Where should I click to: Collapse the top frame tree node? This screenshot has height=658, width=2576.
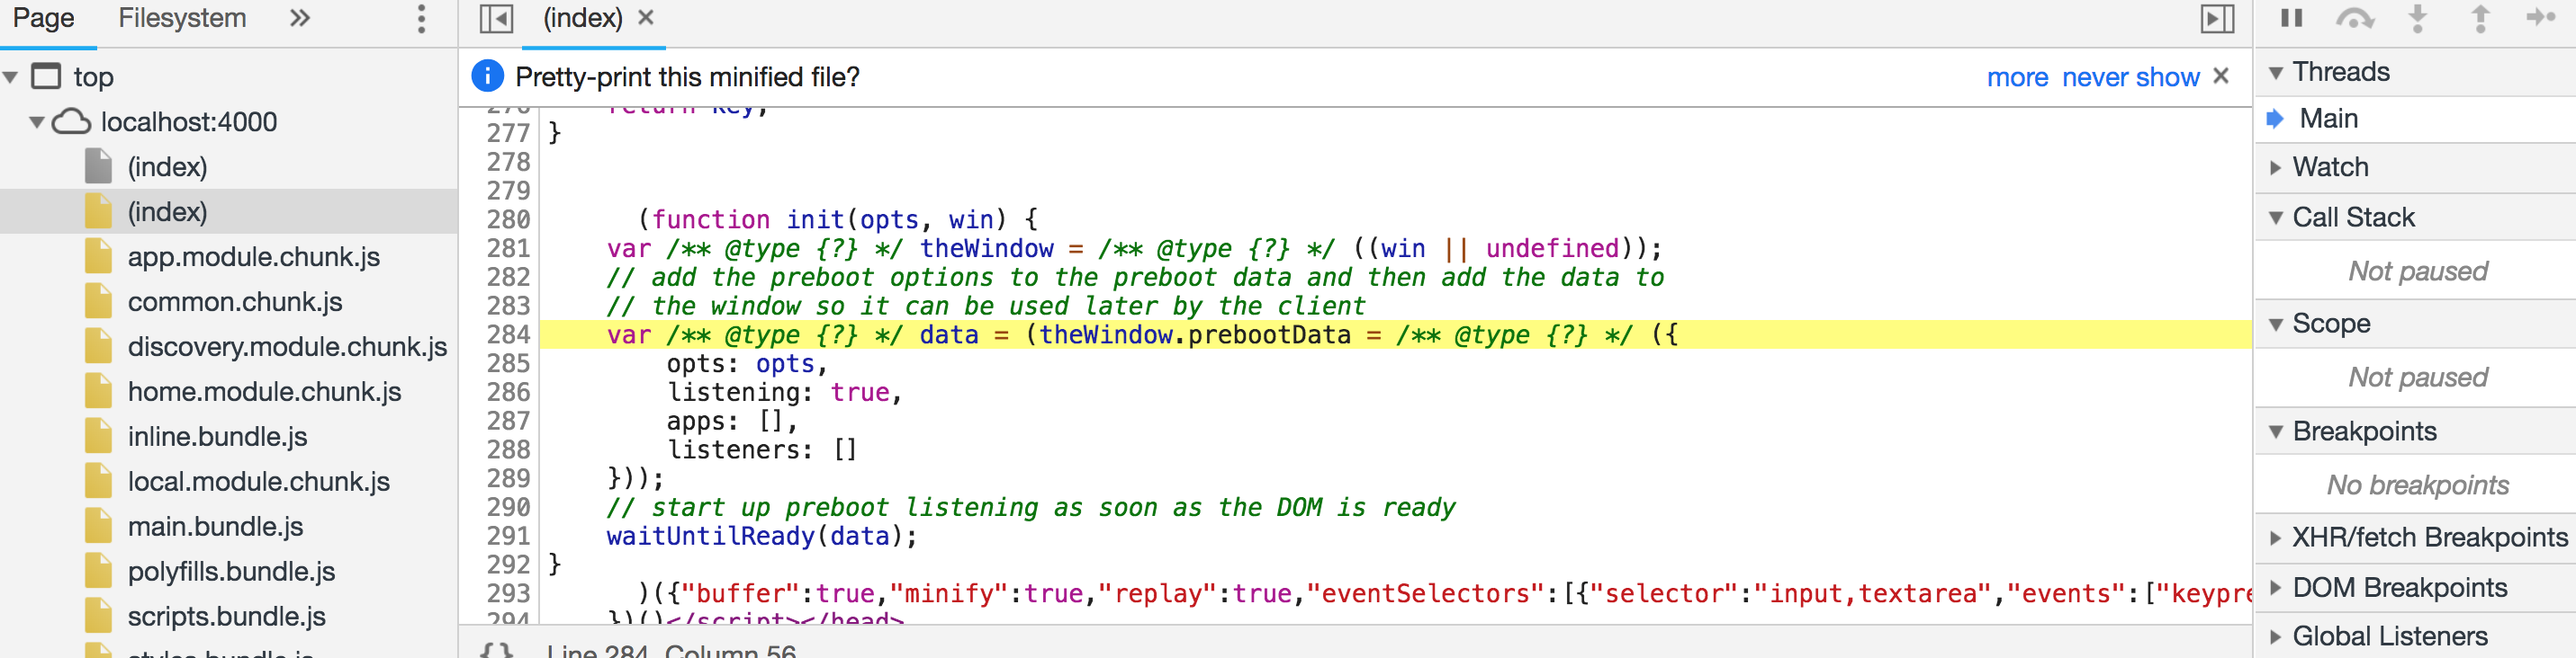coord(11,77)
